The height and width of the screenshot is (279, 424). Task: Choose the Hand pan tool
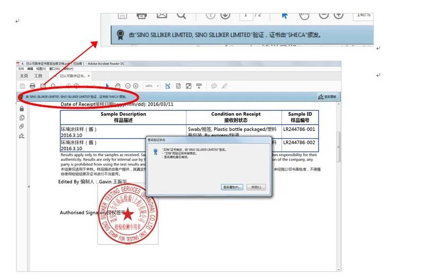[118, 86]
